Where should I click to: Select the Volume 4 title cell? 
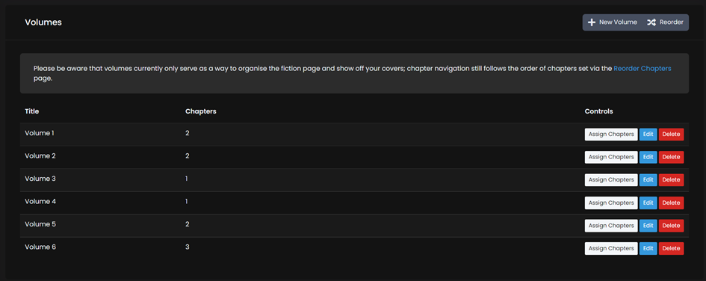point(40,201)
